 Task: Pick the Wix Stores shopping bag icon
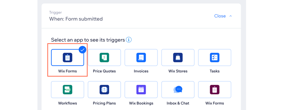(x=178, y=57)
